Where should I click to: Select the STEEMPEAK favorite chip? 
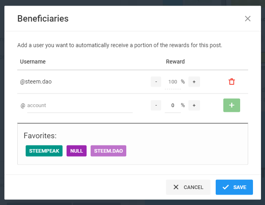[x=44, y=151]
